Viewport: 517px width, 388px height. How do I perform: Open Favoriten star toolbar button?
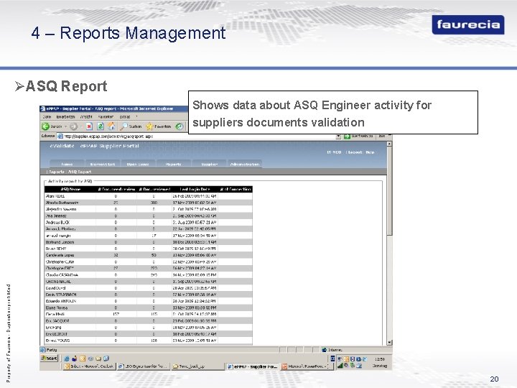[x=158, y=126]
